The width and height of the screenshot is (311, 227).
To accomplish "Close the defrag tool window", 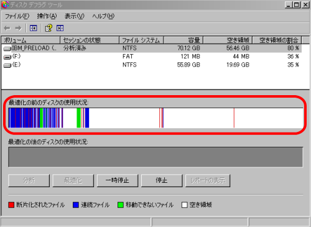I will pos(305,5).
